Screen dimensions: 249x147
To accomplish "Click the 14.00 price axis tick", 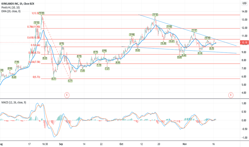I will coord(244,11).
